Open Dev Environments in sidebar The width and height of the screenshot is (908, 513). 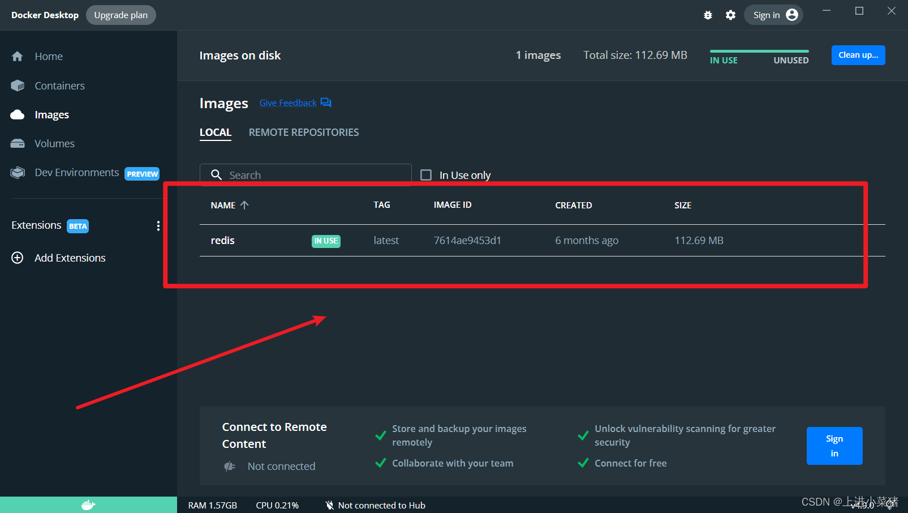(77, 172)
